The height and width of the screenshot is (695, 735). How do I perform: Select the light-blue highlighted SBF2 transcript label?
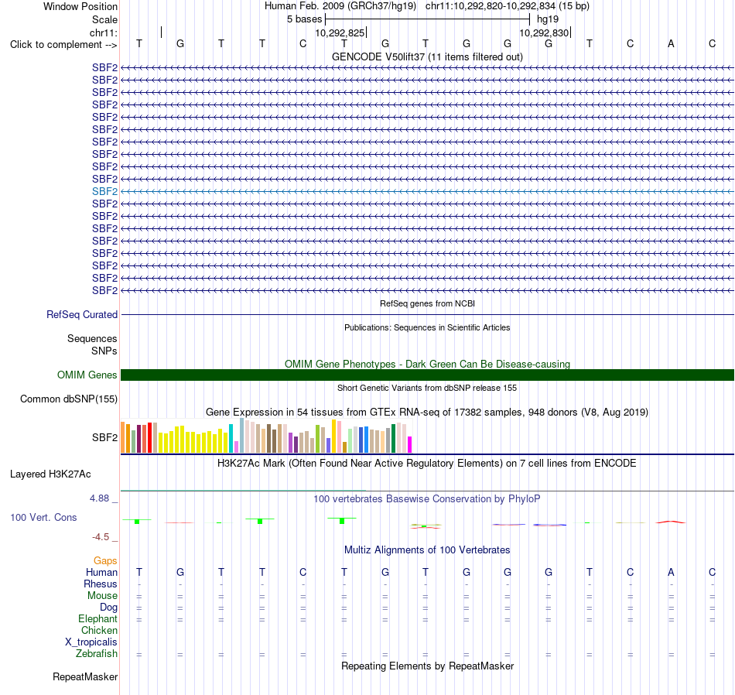click(x=104, y=191)
